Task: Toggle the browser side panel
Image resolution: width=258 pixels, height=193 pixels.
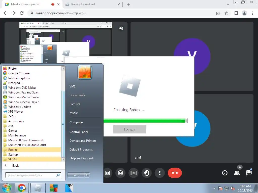Action: pos(236,13)
